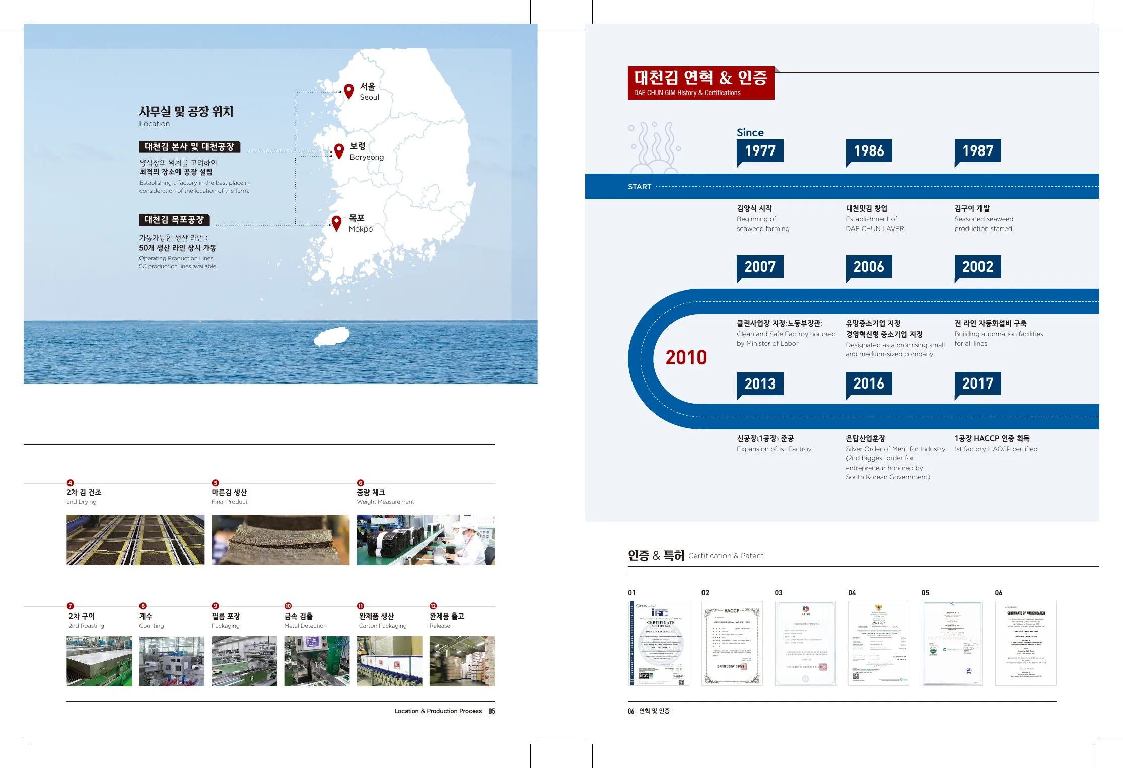Click the red map pin for Seoul
Screen dimensions: 1123x768
pyautogui.click(x=348, y=91)
